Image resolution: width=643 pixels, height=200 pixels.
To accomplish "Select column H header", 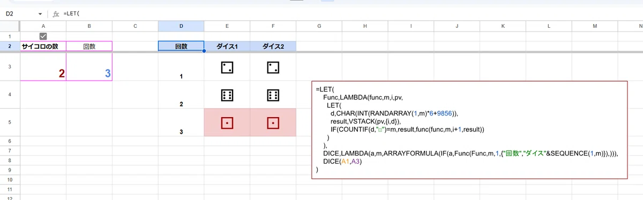I will tap(365, 26).
